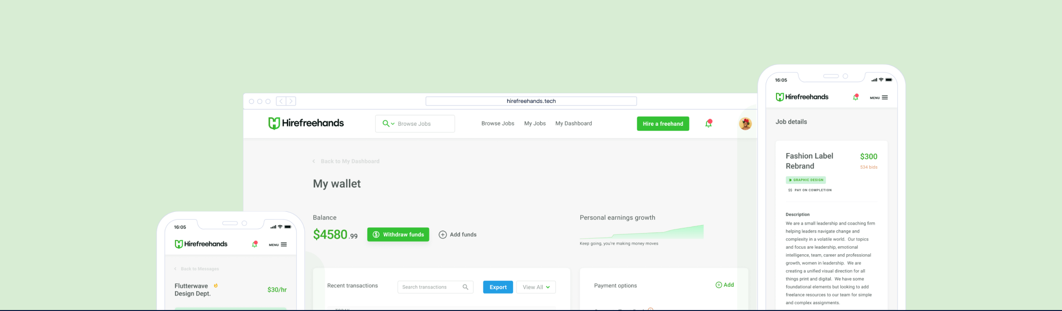This screenshot has width=1062, height=311.
Task: Click the Description heading on right phone
Action: 797,214
